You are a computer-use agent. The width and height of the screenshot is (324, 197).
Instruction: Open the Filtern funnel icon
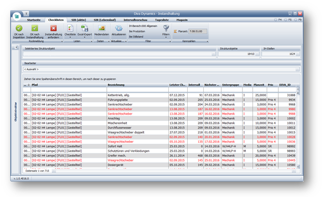point(166,29)
